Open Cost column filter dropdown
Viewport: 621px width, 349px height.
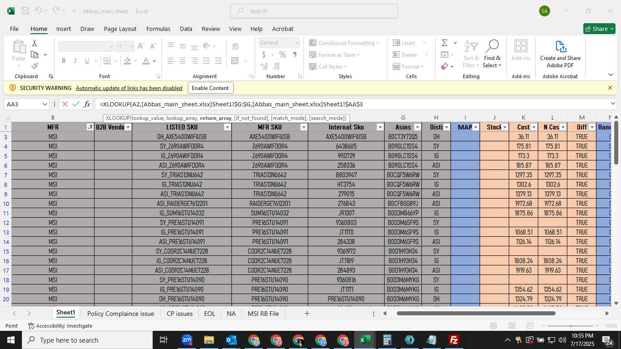pos(534,127)
